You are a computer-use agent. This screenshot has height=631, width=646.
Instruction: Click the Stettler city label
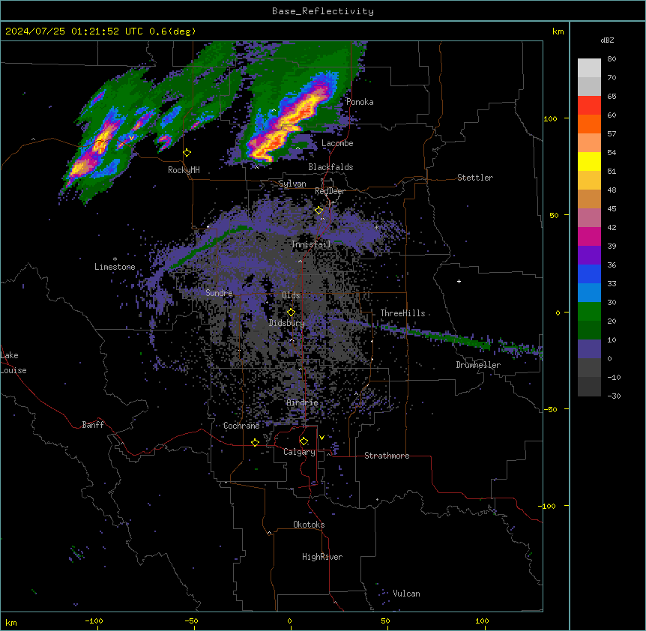coord(475,178)
